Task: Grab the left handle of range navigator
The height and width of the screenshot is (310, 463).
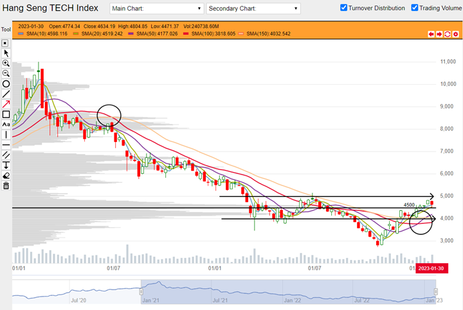Action: (141, 292)
